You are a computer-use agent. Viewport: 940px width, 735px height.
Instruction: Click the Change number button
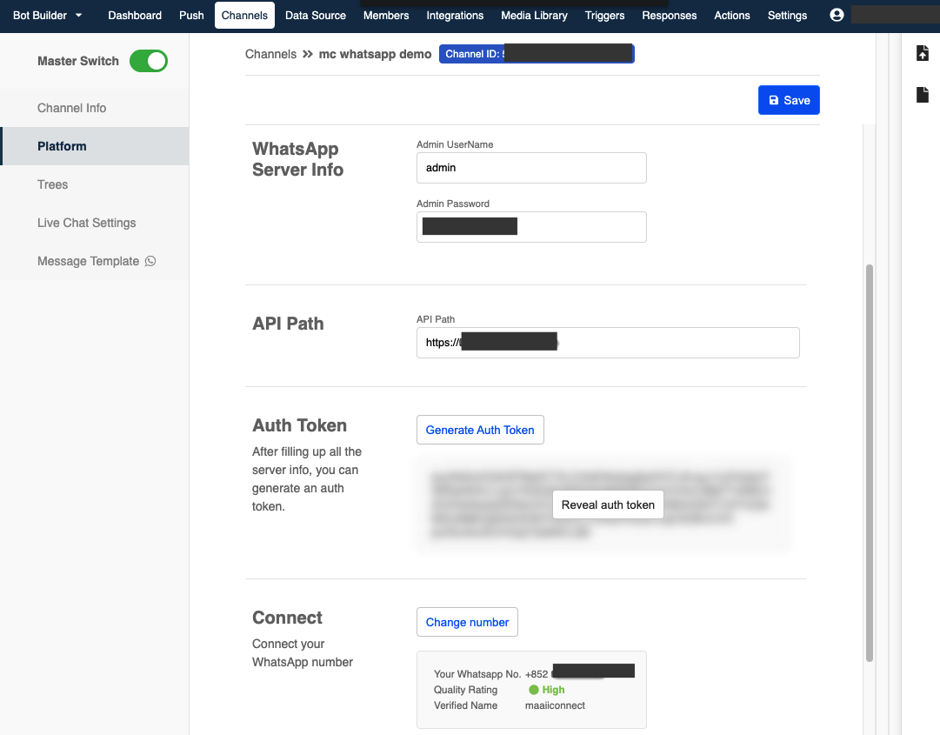coord(467,622)
